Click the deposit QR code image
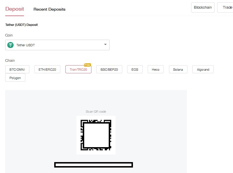 [x=96, y=135]
